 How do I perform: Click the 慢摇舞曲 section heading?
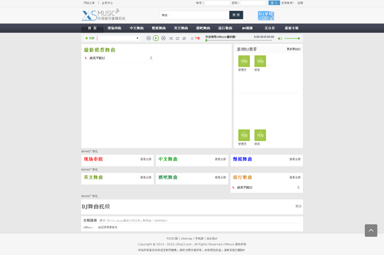point(242,159)
